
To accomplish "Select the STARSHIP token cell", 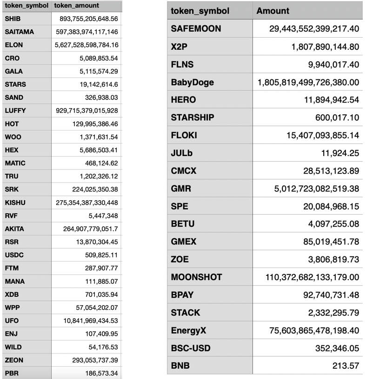I will point(210,118).
